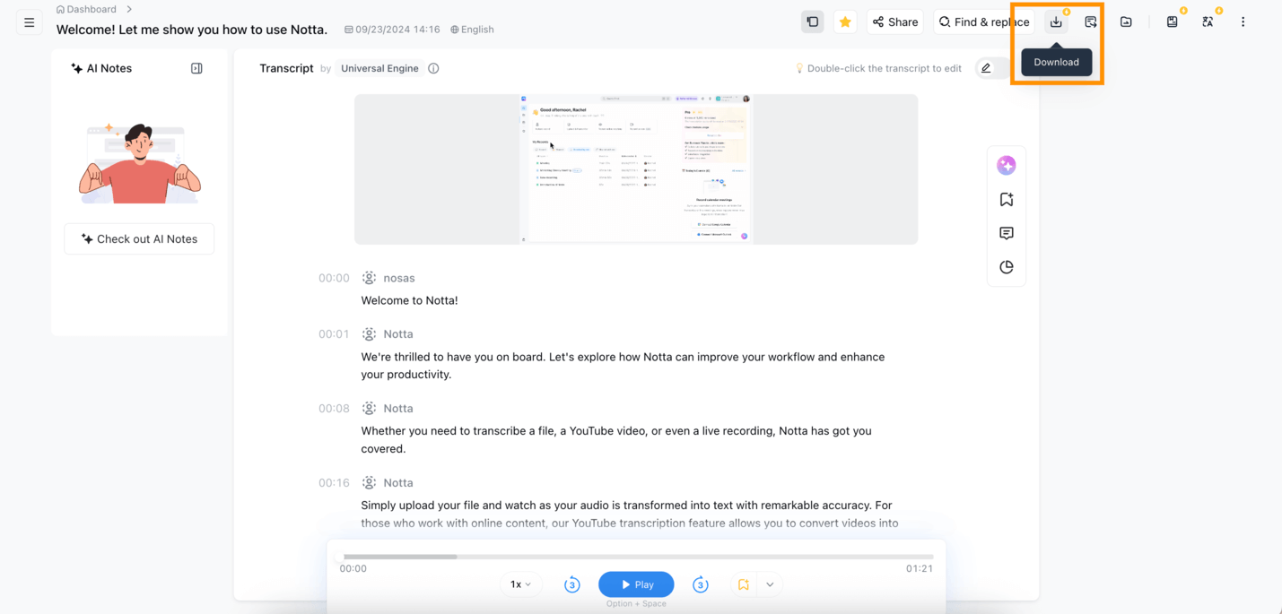This screenshot has width=1282, height=614.
Task: Click the Download icon
Action: pos(1056,22)
